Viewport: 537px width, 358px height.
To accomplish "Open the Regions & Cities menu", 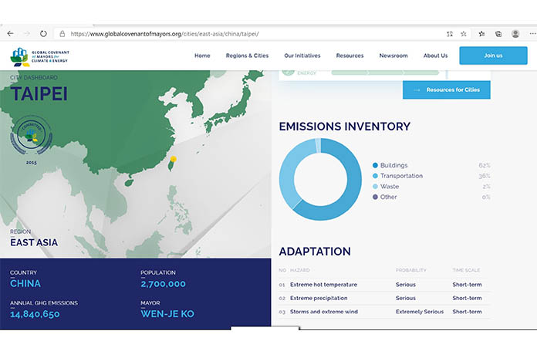I will pyautogui.click(x=247, y=56).
